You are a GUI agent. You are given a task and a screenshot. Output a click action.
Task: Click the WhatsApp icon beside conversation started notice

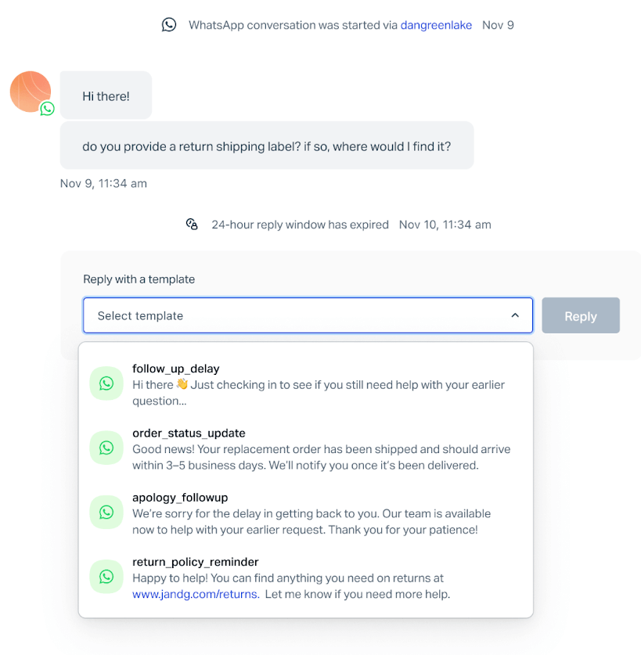click(x=169, y=25)
